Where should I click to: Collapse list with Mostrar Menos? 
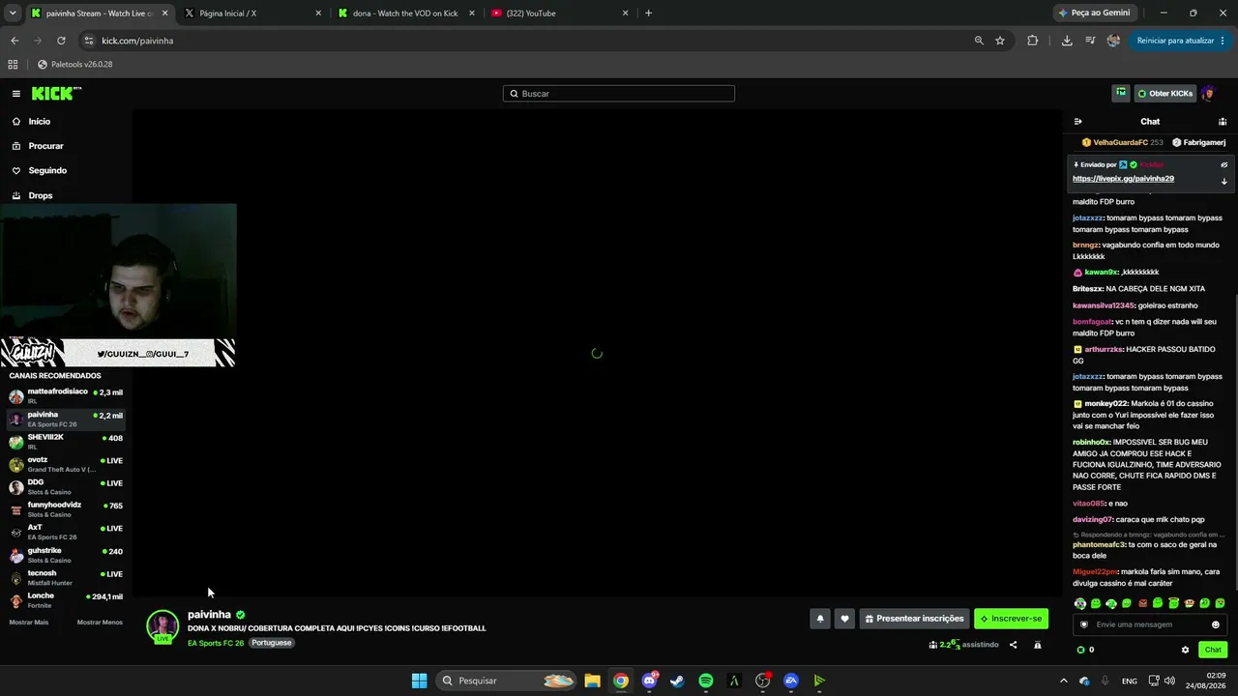click(100, 623)
